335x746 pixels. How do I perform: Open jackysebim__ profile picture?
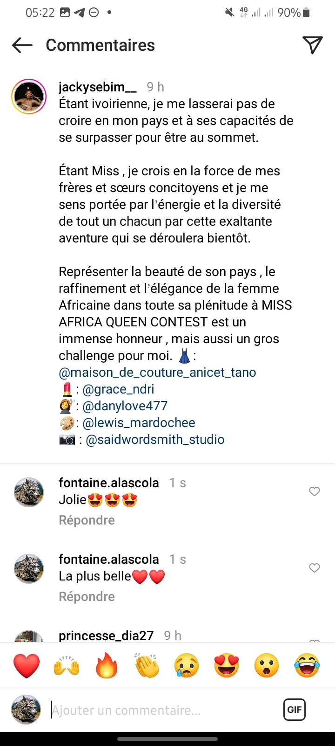(28, 97)
